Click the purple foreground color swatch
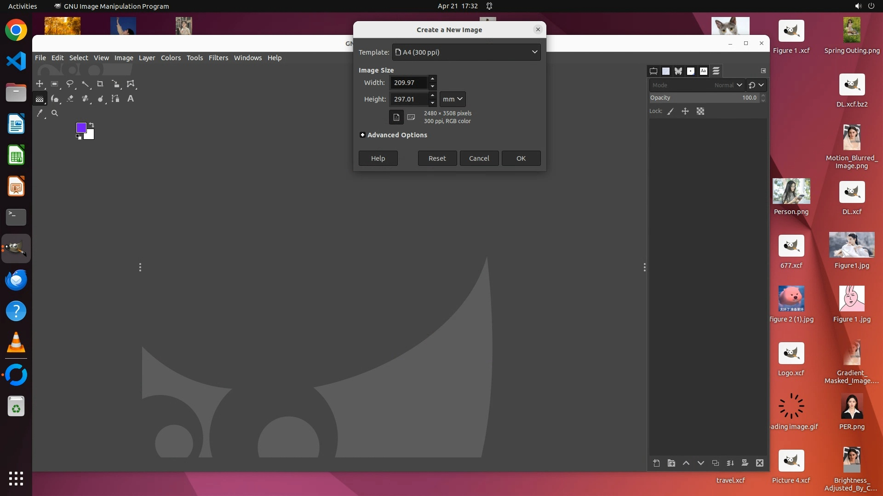The height and width of the screenshot is (496, 883). [80, 127]
